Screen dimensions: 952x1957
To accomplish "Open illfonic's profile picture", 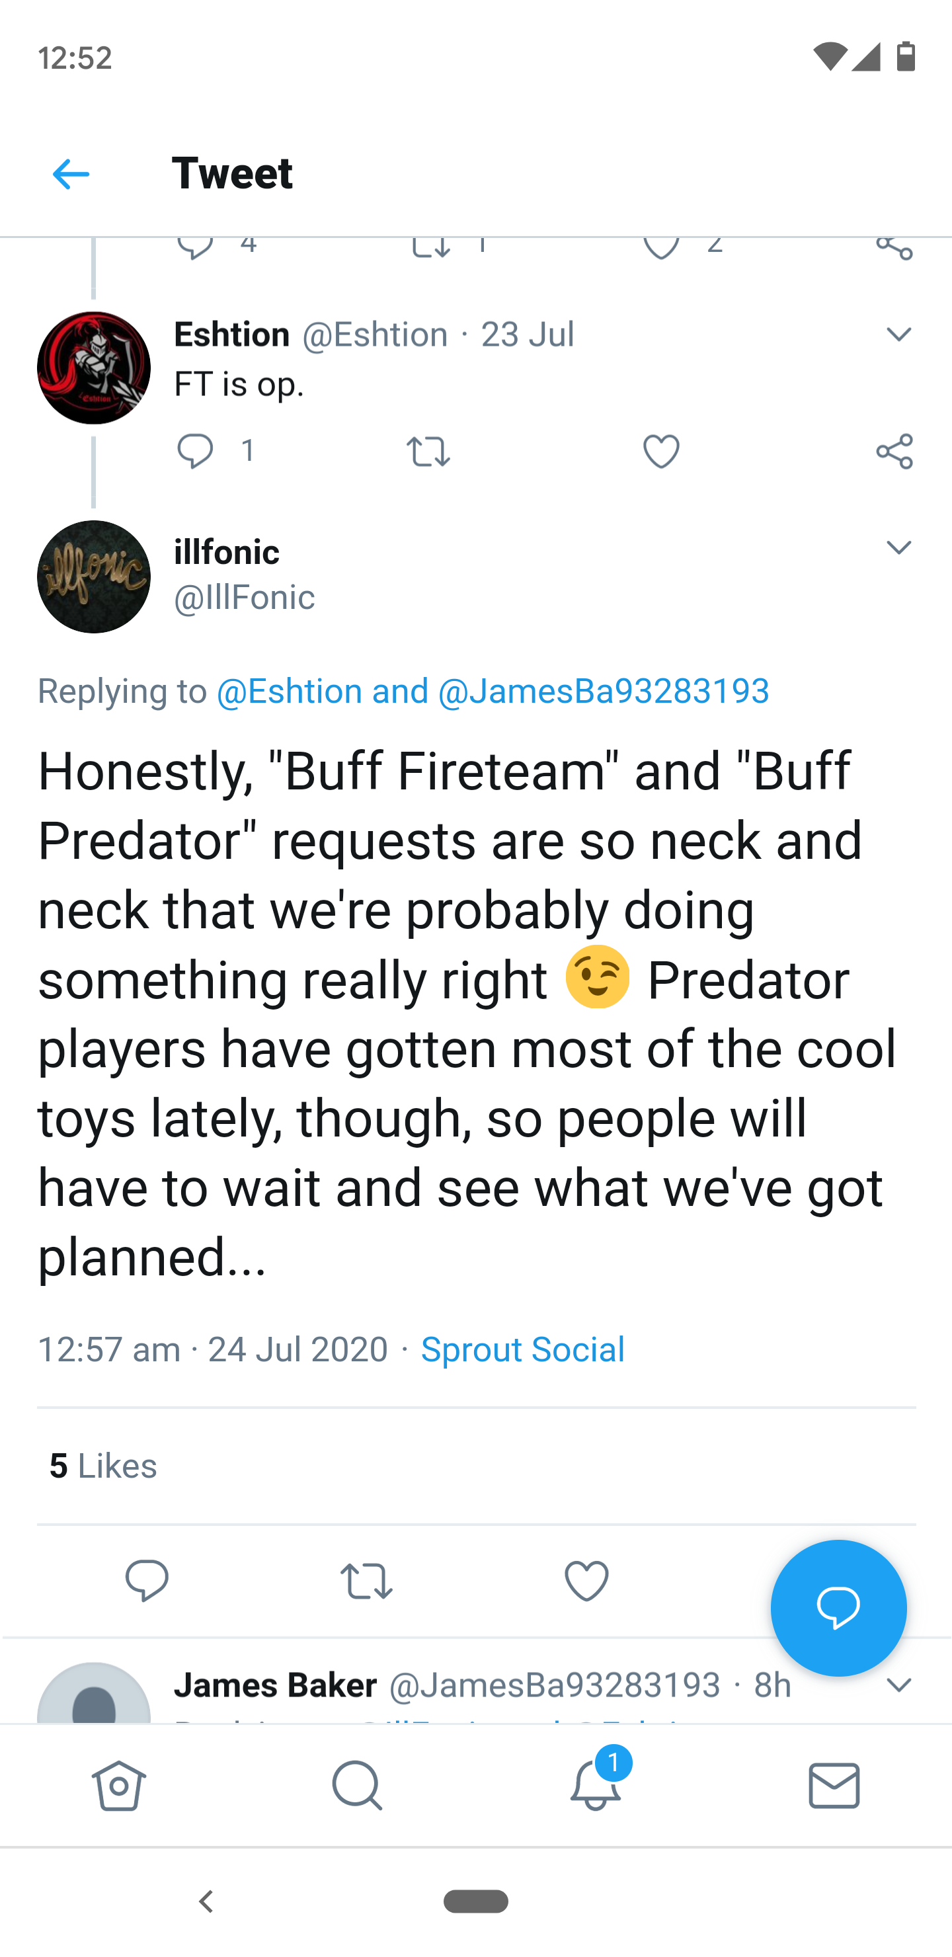I will (93, 577).
